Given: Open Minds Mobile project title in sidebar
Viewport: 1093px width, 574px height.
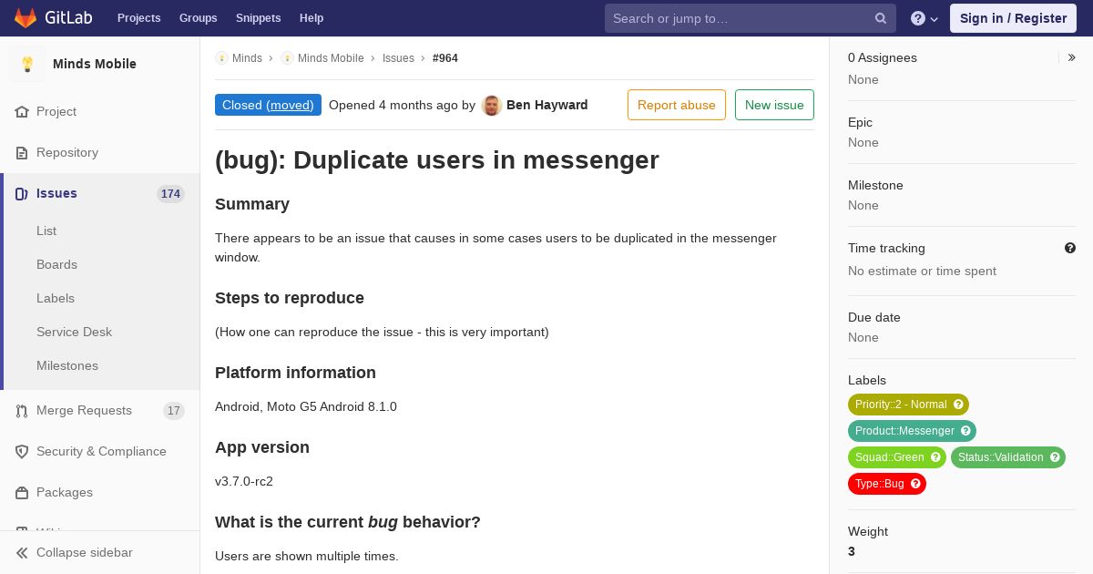Looking at the screenshot, I should 95,64.
